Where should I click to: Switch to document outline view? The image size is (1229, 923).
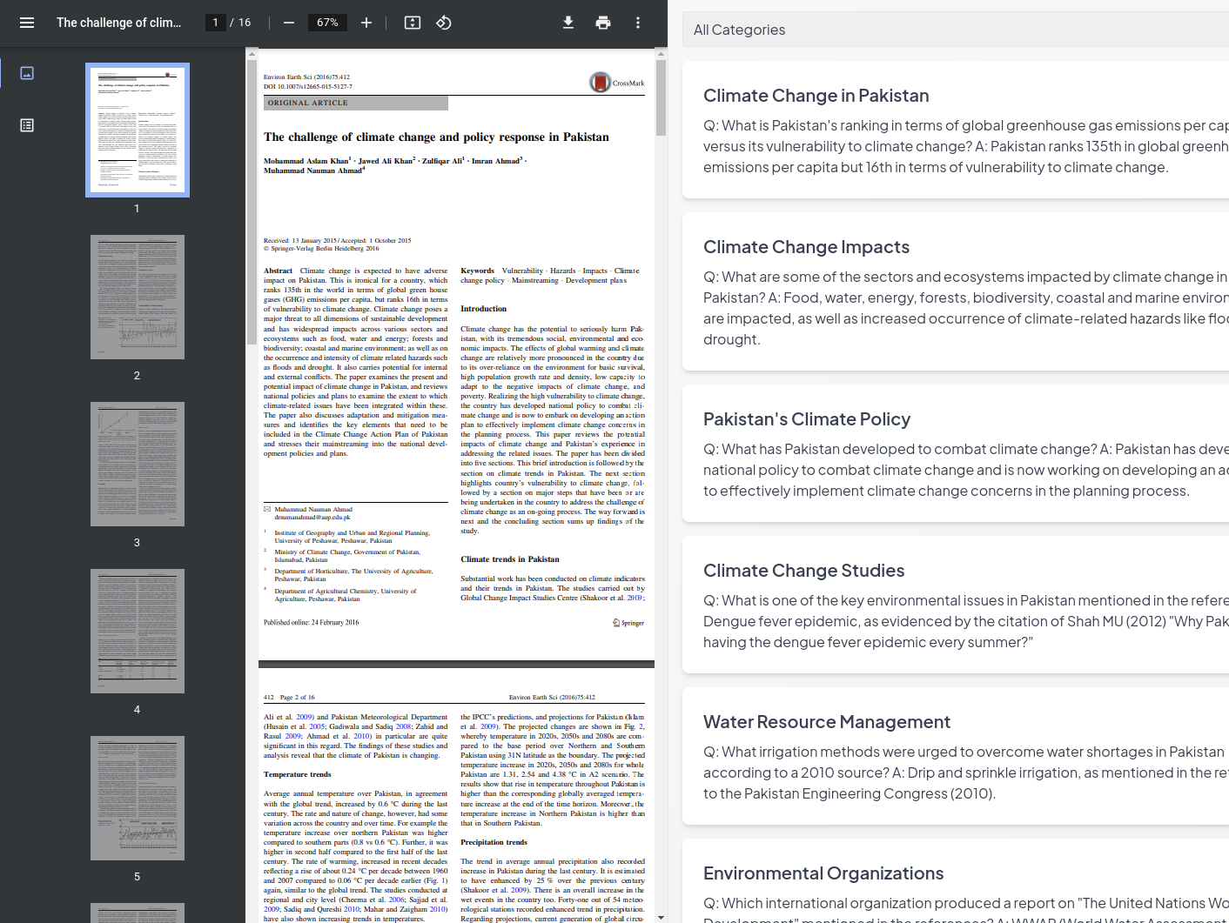27,125
